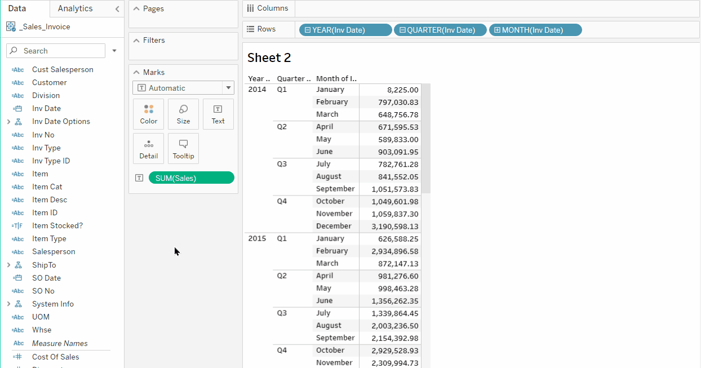Open the Automatic mark type dropdown
This screenshot has width=701, height=368.
(228, 88)
